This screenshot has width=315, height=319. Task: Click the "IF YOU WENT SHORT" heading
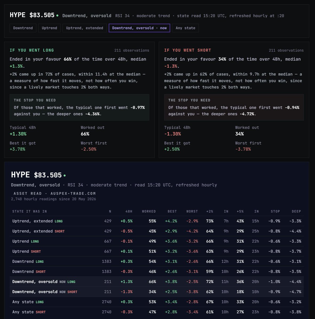tap(188, 50)
